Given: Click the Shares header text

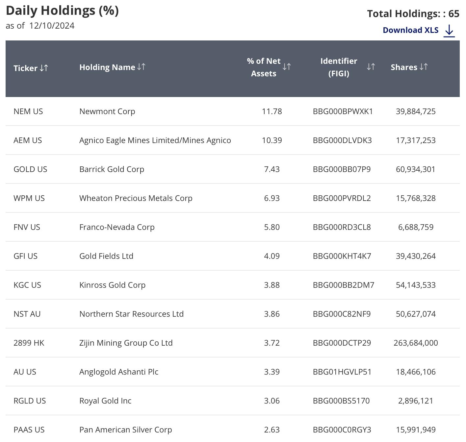Looking at the screenshot, I should point(404,67).
